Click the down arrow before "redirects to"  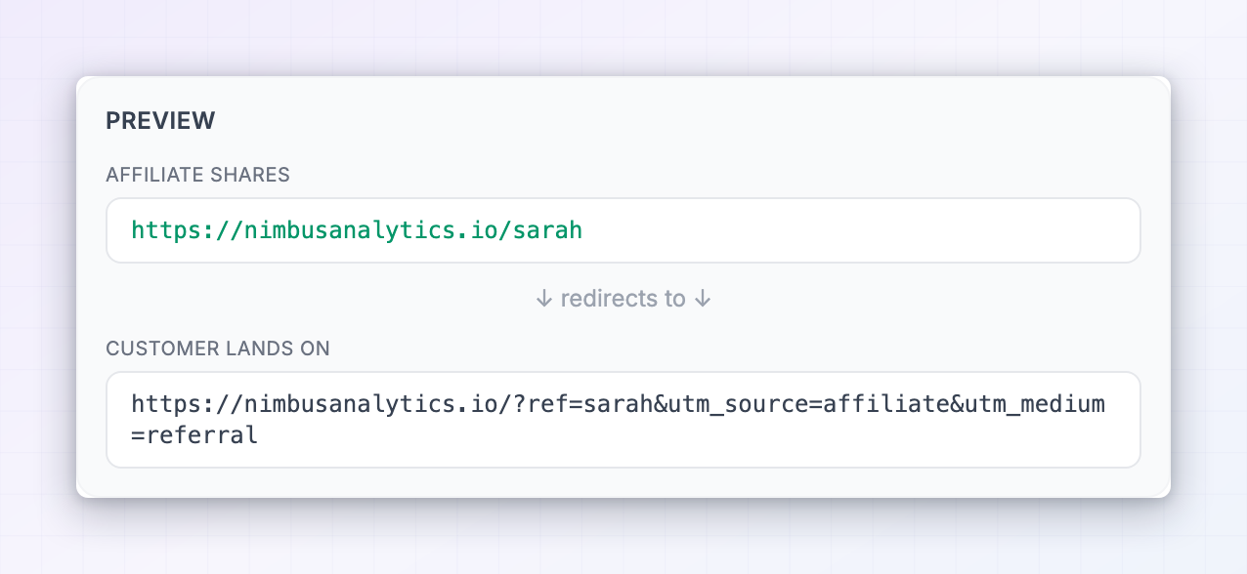point(544,299)
